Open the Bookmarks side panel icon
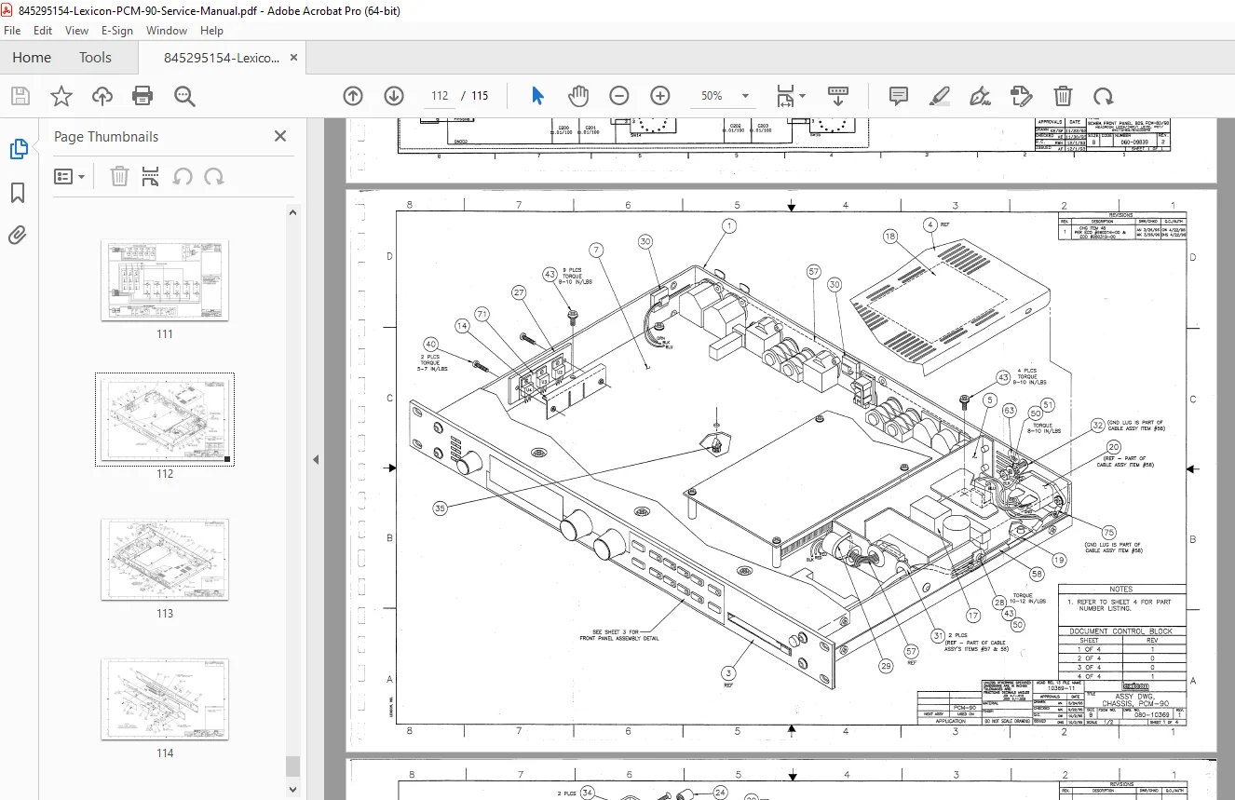This screenshot has width=1235, height=800. coord(18,193)
